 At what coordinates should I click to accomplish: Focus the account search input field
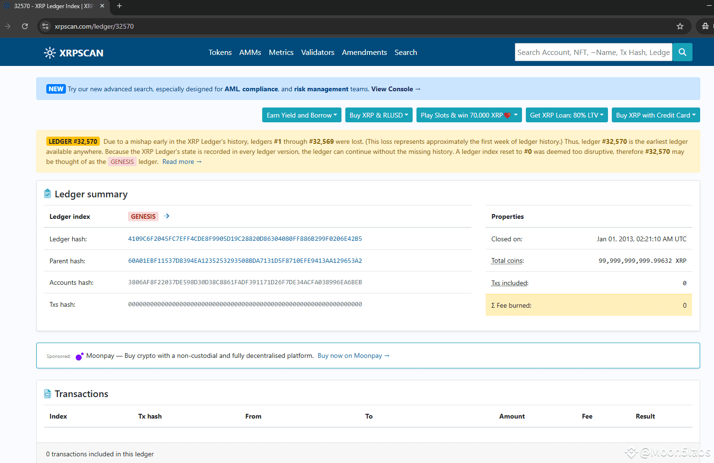tap(593, 53)
